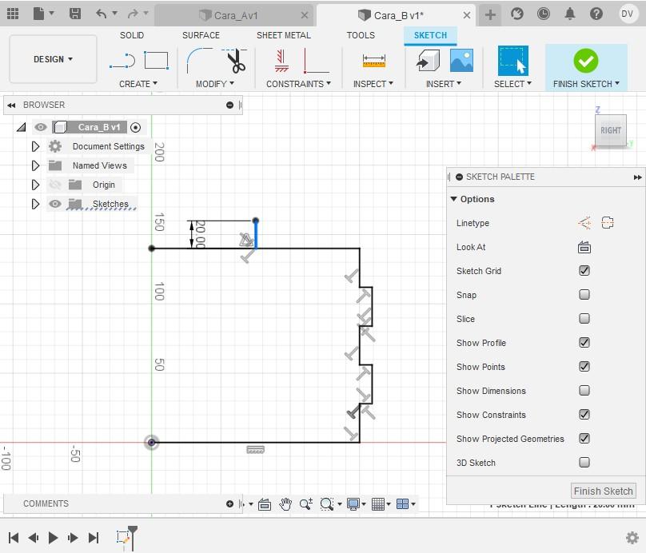Open the CONSTRAINTS dropdown menu
646x553 pixels.
pyautogui.click(x=298, y=84)
